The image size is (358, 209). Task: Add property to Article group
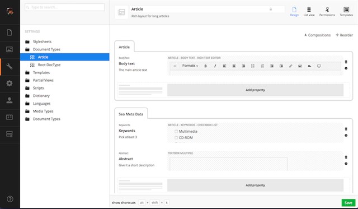pyautogui.click(x=255, y=90)
